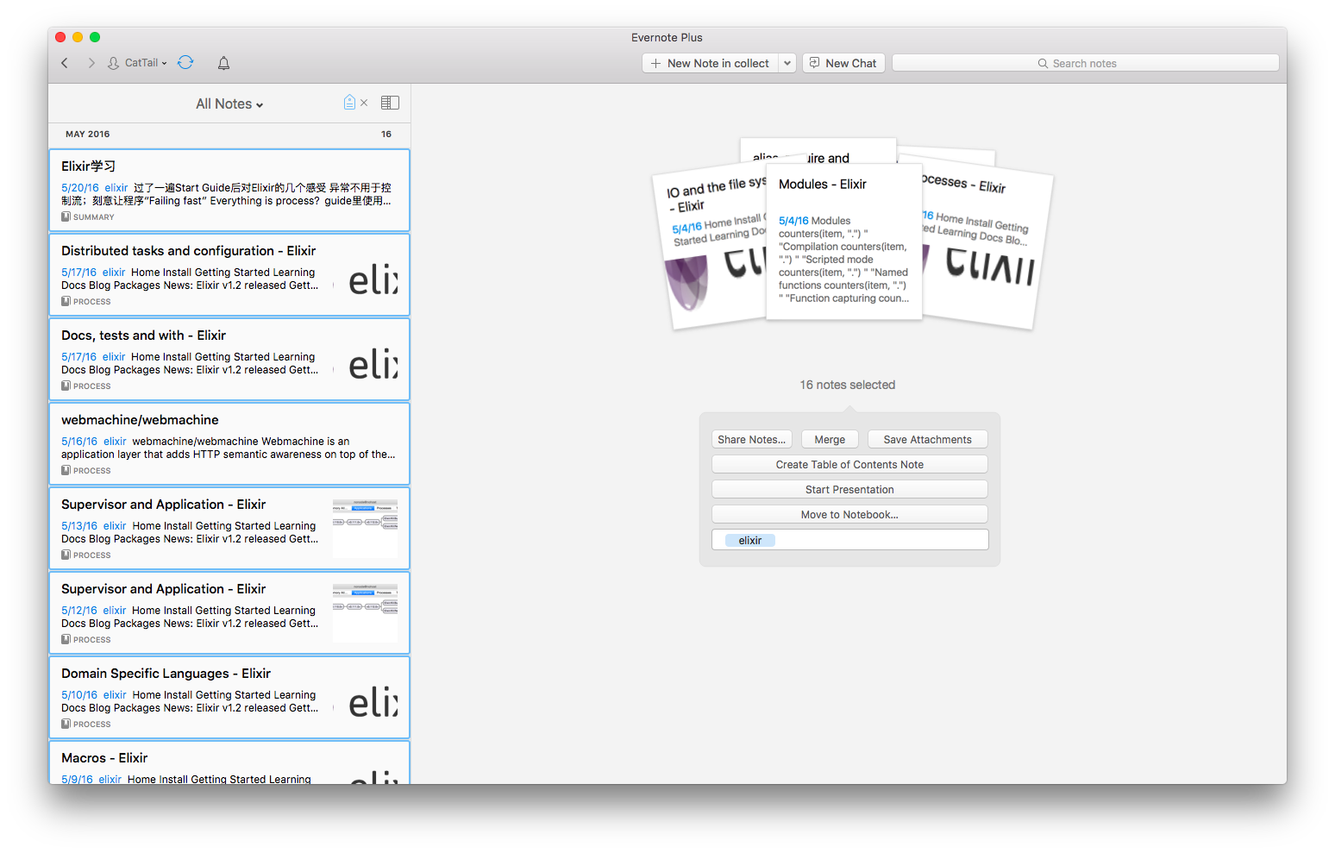
Task: Open the All Notes dropdown
Action: click(229, 103)
